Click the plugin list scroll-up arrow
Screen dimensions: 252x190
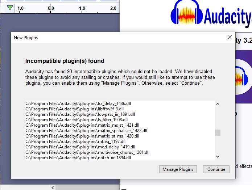click(218, 104)
